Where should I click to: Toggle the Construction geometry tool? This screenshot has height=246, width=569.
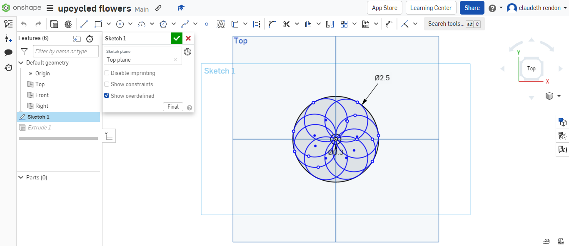pyautogui.click(x=257, y=24)
